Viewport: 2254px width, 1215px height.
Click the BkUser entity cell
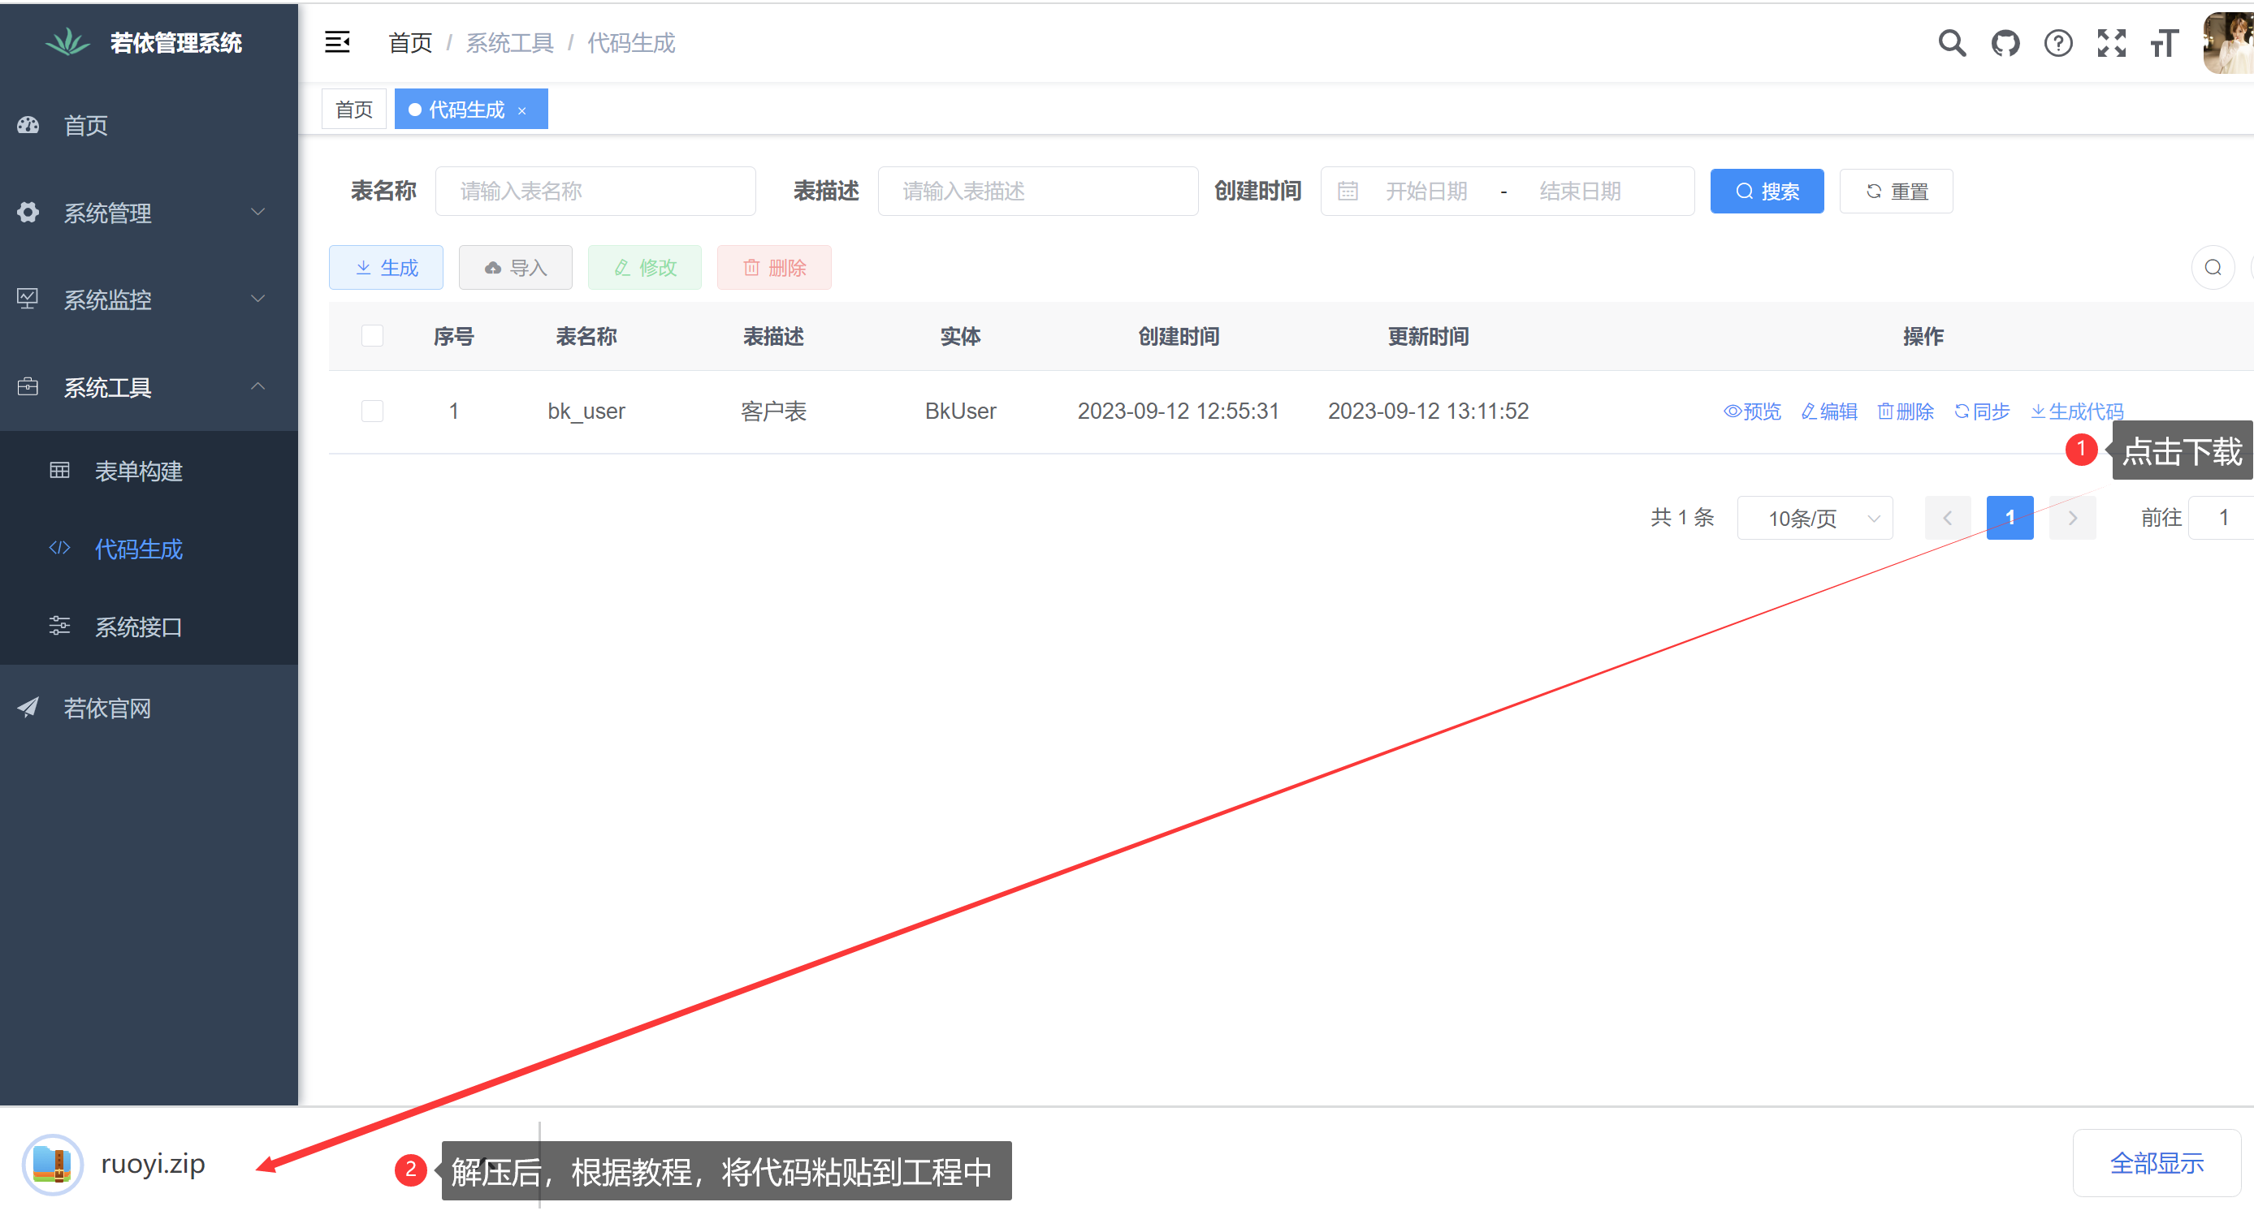tap(960, 411)
